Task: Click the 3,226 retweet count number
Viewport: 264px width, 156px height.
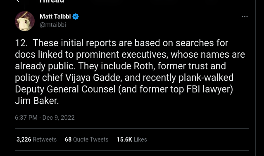Action: point(24,139)
